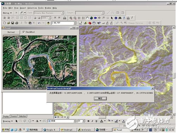Click the Google Earth north compass N
This screenshot has width=177, height=133.
57,45
